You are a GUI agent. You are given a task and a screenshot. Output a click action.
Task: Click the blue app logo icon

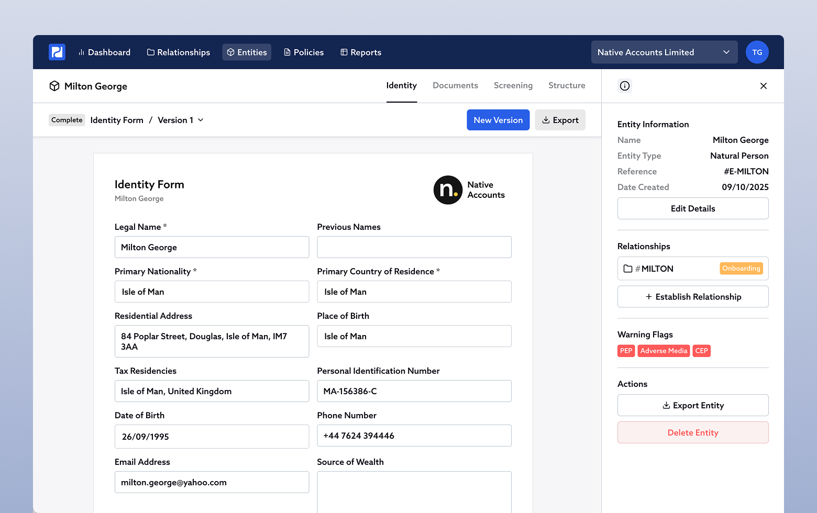pos(57,52)
